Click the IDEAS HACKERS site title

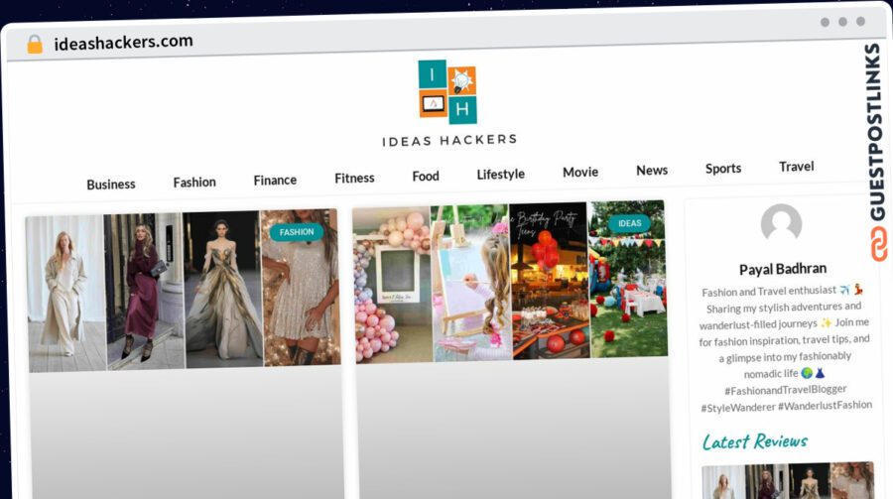449,140
